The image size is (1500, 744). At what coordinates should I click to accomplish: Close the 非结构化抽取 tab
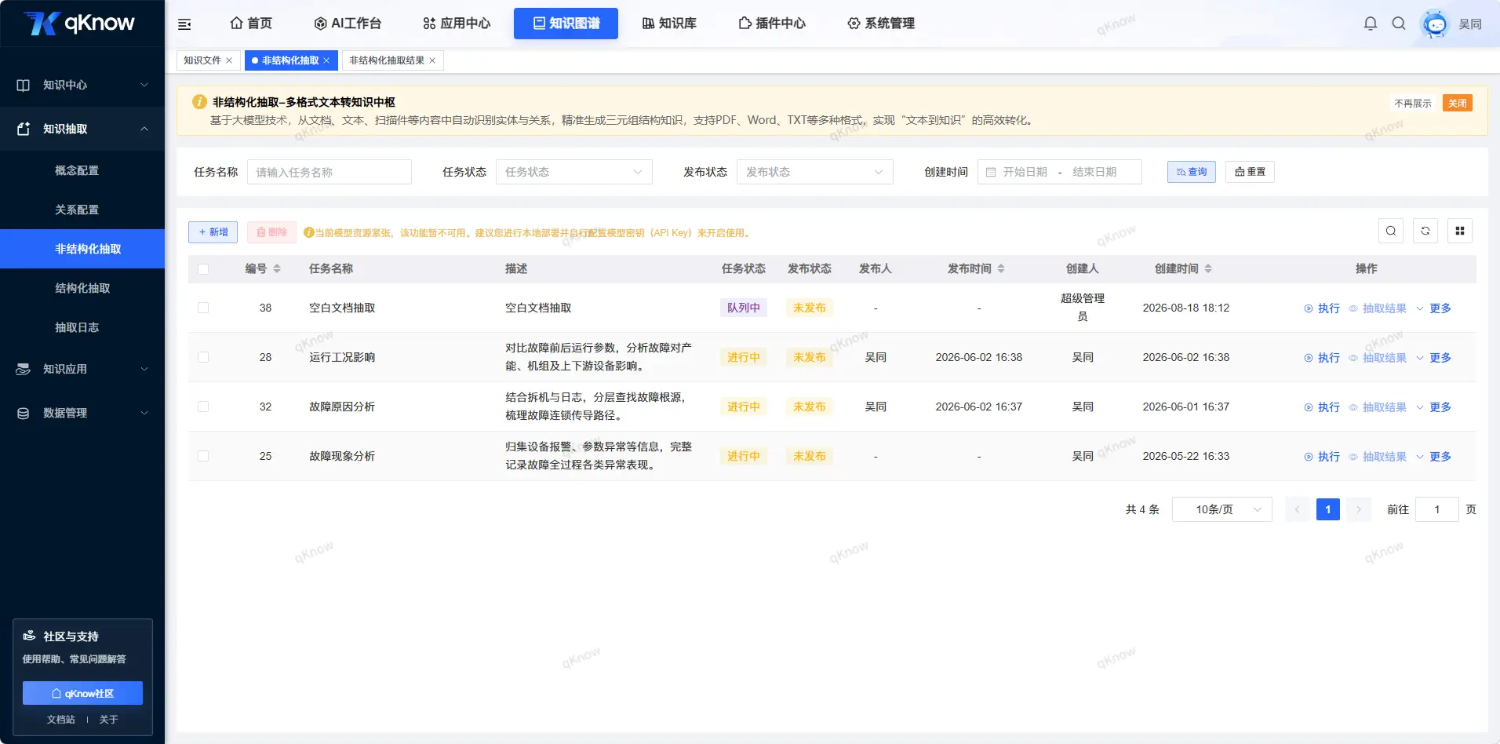[x=326, y=60]
